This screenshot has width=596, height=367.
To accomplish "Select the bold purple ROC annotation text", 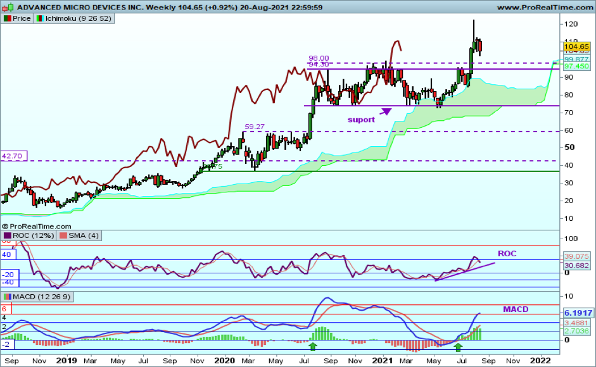I will point(507,253).
